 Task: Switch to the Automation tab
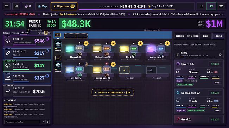coord(193,36)
